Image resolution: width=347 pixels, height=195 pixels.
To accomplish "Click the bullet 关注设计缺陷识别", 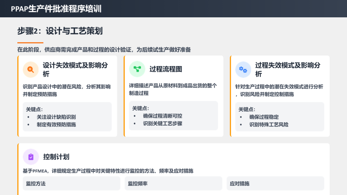I will tap(56, 117).
